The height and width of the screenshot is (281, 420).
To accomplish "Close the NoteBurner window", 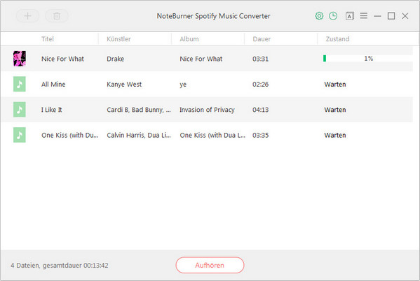I will pyautogui.click(x=405, y=16).
